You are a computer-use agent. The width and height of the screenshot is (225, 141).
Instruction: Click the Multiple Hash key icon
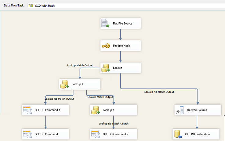pos(106,46)
